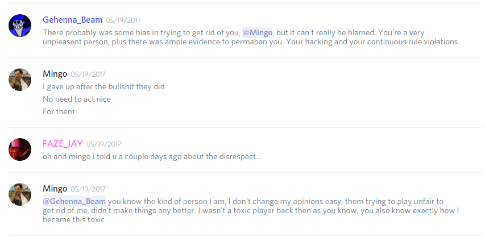
Task: Open the Gehenna_Beam username profile
Action: pyautogui.click(x=72, y=20)
